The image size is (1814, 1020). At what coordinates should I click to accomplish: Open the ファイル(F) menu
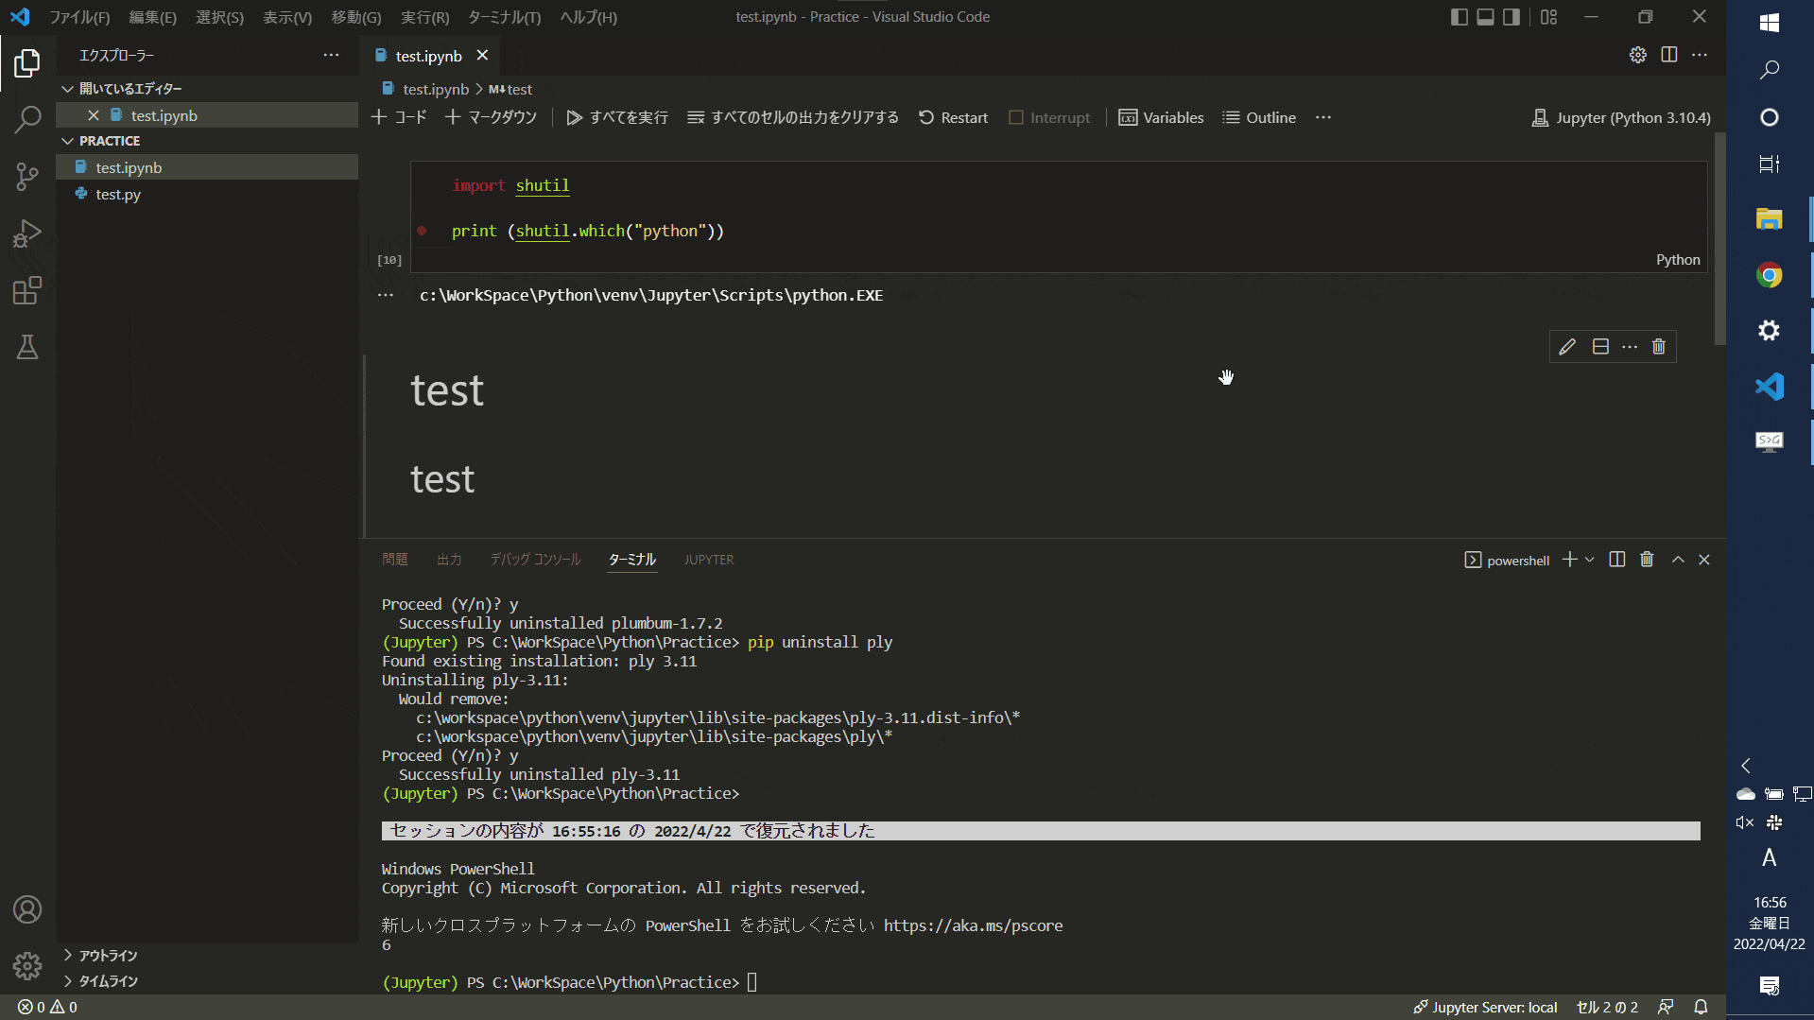[79, 16]
